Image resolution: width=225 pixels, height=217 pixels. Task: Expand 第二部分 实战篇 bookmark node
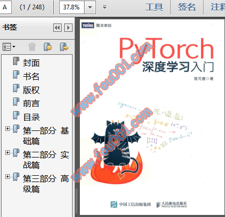pyautogui.click(x=7, y=153)
